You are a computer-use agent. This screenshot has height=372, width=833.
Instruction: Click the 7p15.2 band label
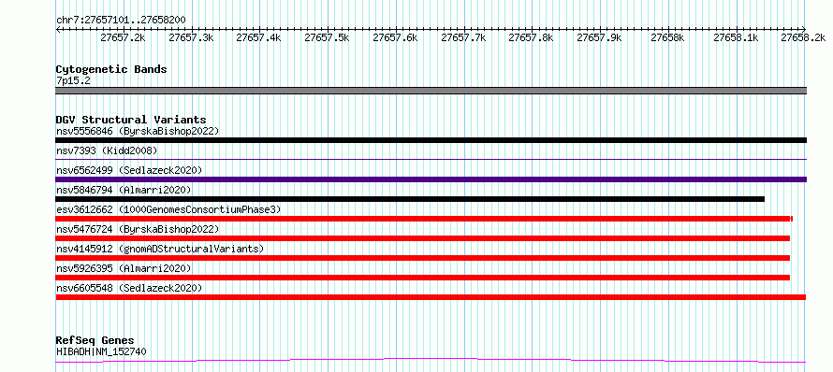tap(73, 81)
